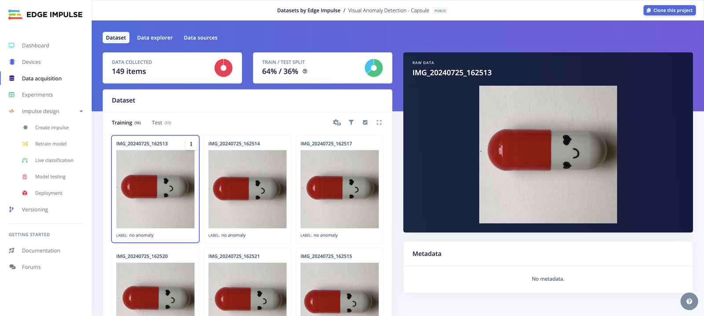This screenshot has width=704, height=316.
Task: Click the Data acquisition sidebar item
Action: [42, 78]
